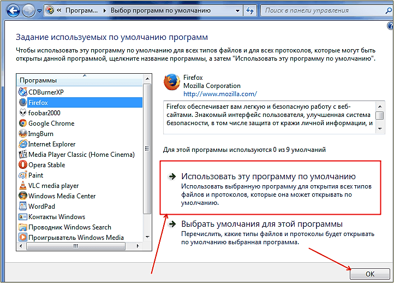Click the CDBurnerXP program icon

(x=23, y=92)
